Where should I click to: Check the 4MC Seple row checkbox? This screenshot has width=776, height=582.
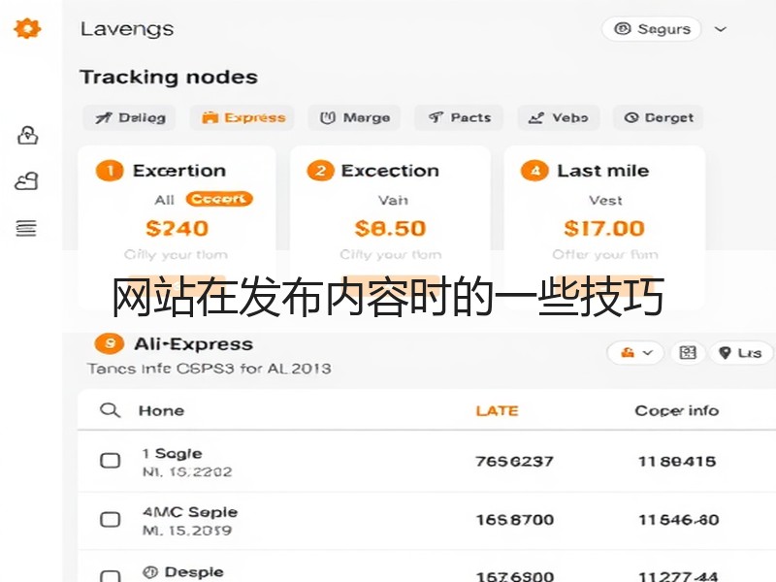(x=110, y=520)
